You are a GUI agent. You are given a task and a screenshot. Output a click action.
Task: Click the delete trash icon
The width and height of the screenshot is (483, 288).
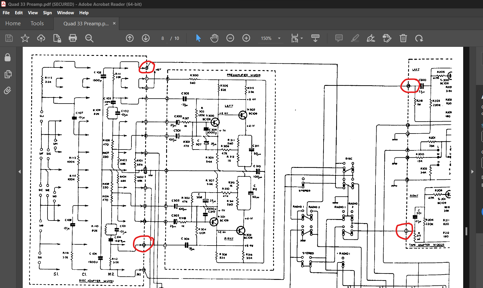point(403,38)
